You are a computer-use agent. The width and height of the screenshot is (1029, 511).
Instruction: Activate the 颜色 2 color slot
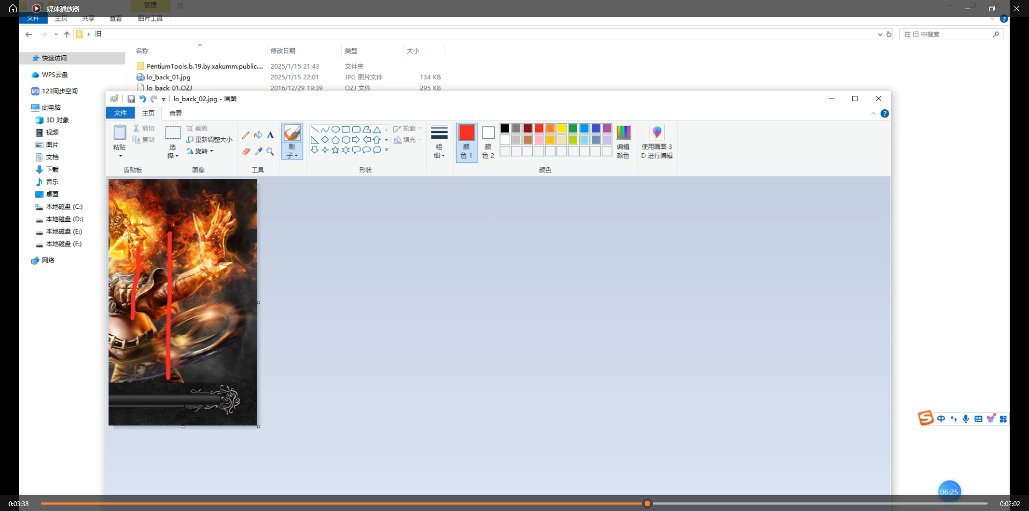(488, 142)
